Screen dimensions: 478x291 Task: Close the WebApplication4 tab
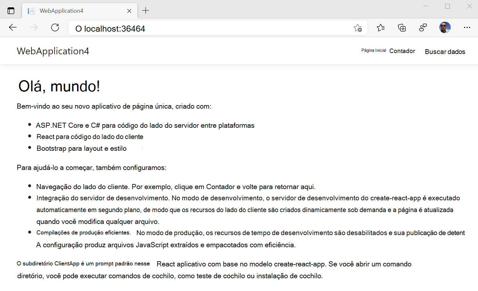pyautogui.click(x=129, y=11)
